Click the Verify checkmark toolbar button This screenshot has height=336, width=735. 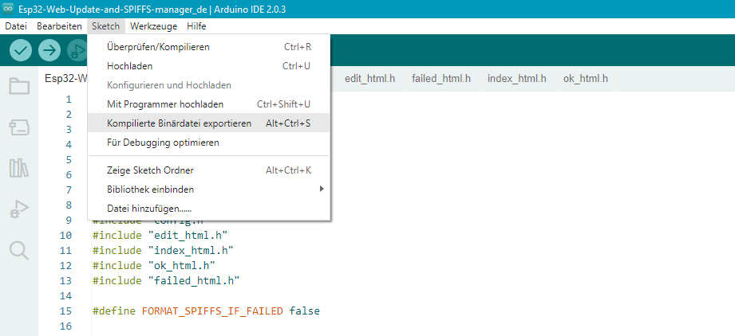20,50
